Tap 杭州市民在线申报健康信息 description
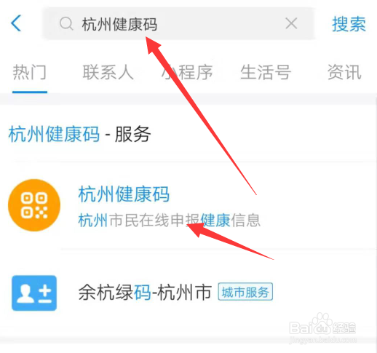The image size is (377, 353). point(169,220)
